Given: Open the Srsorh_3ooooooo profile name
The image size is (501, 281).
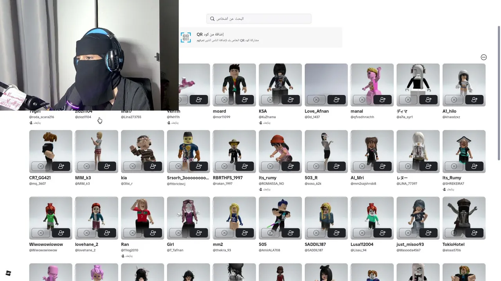Looking at the screenshot, I should click(188, 178).
